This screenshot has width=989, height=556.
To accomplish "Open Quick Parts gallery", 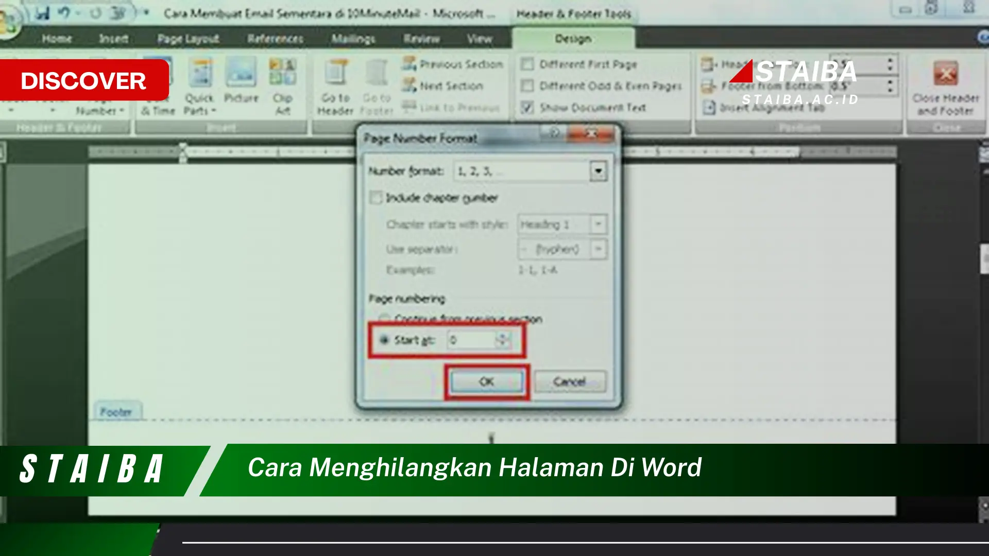I will point(199,86).
